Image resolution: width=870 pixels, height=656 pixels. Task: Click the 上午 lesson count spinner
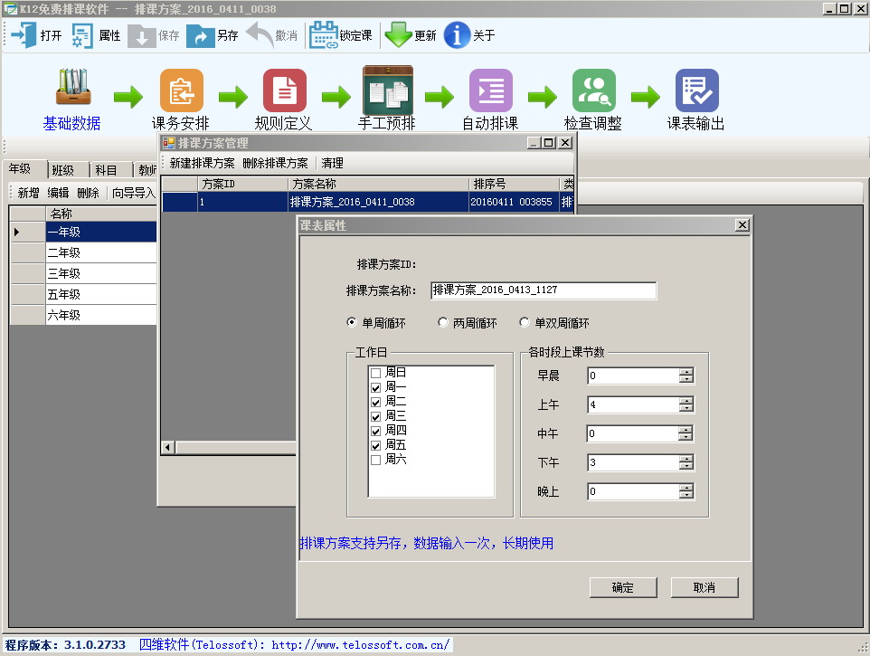coord(686,404)
